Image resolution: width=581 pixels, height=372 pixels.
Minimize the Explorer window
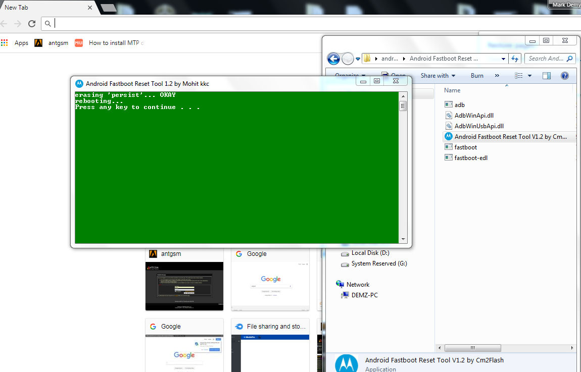tap(532, 41)
